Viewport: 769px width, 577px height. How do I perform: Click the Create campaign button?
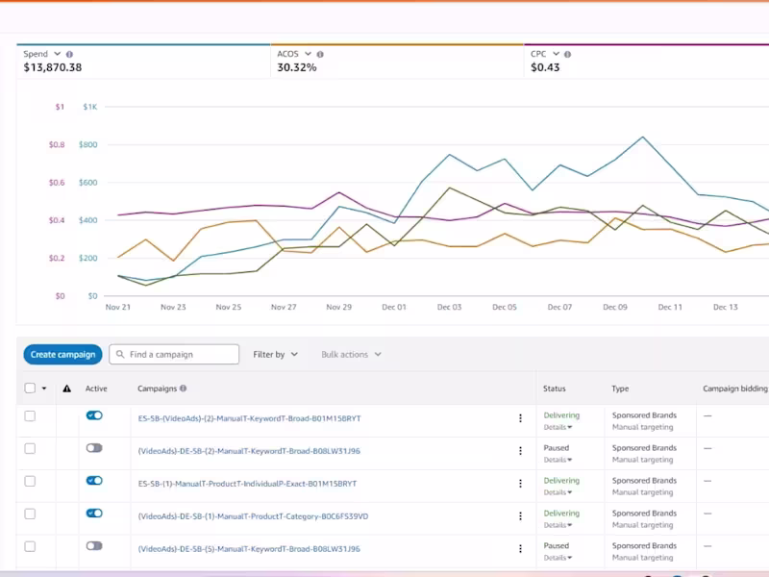pyautogui.click(x=62, y=355)
